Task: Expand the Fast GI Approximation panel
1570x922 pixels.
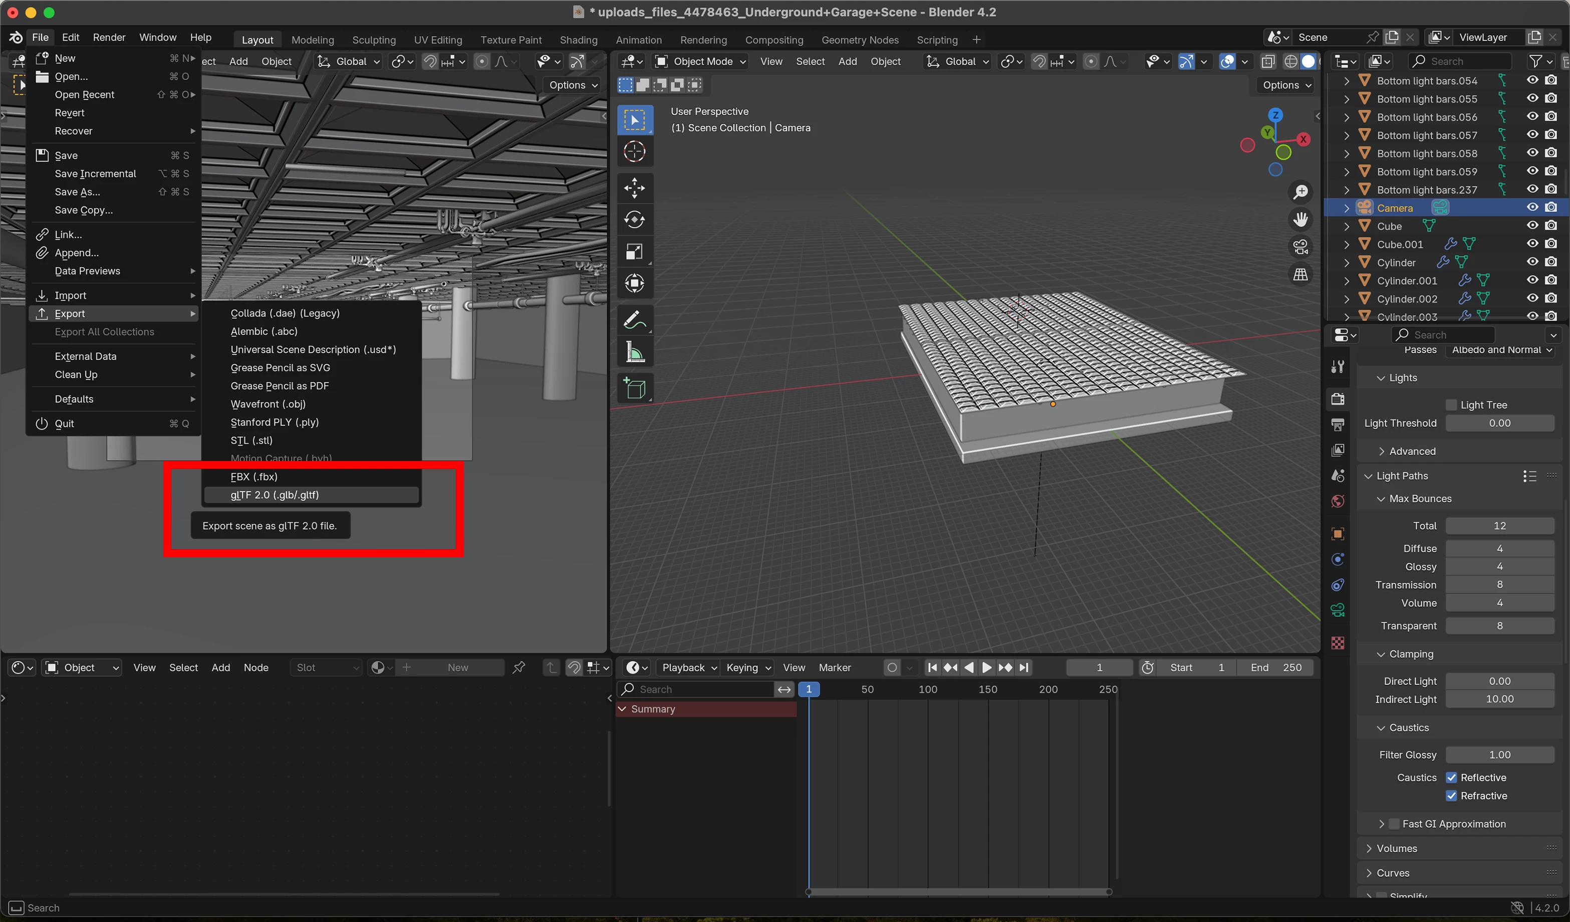Action: pos(1381,824)
